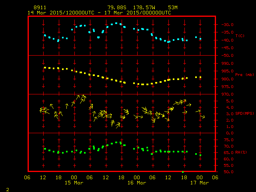
Task: Click the '15 Mar' date label
Action: pos(74,183)
